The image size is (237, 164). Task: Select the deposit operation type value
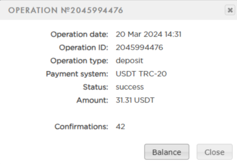click(x=130, y=61)
